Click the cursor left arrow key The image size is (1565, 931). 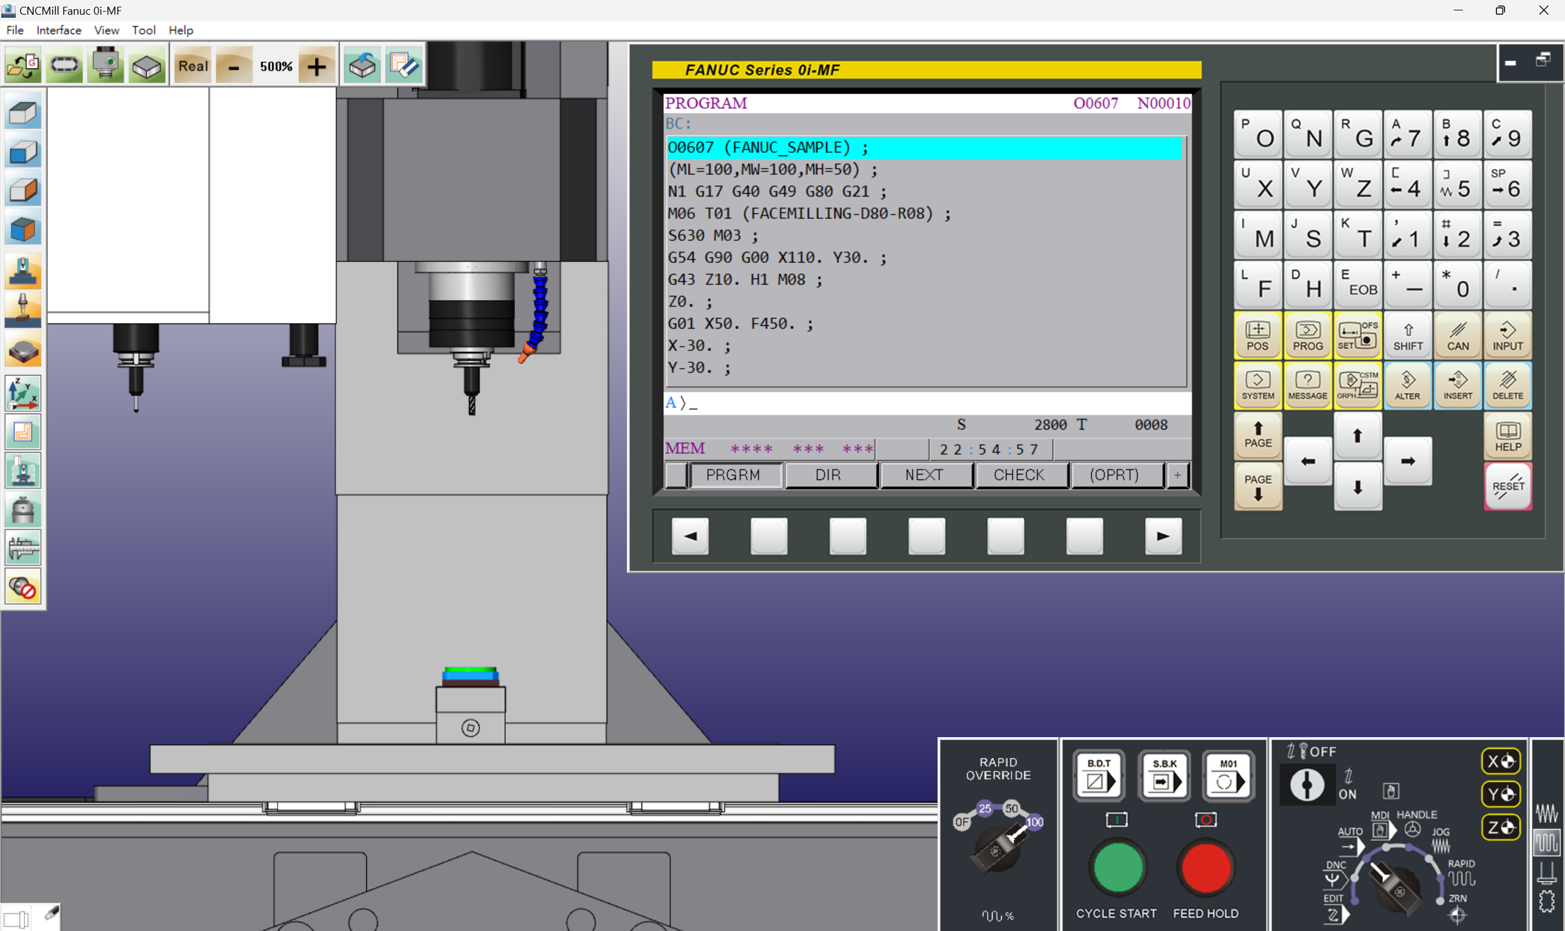1308,461
